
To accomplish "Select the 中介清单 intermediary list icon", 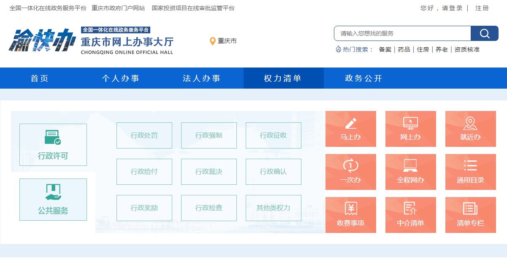I will 410,215.
